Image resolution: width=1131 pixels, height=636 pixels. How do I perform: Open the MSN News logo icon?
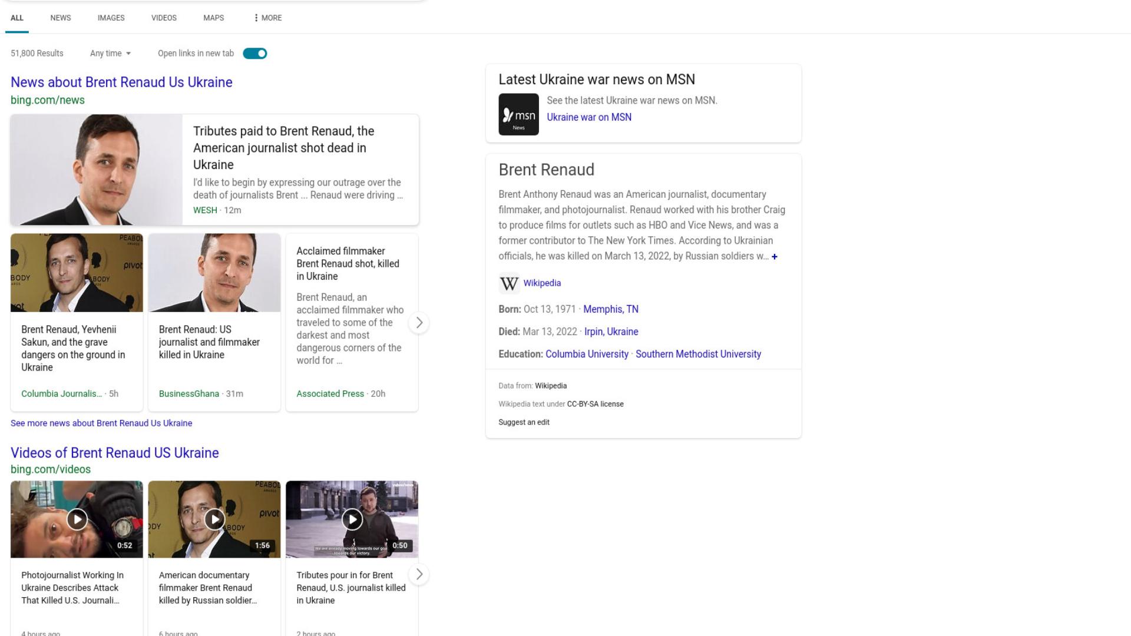[518, 114]
